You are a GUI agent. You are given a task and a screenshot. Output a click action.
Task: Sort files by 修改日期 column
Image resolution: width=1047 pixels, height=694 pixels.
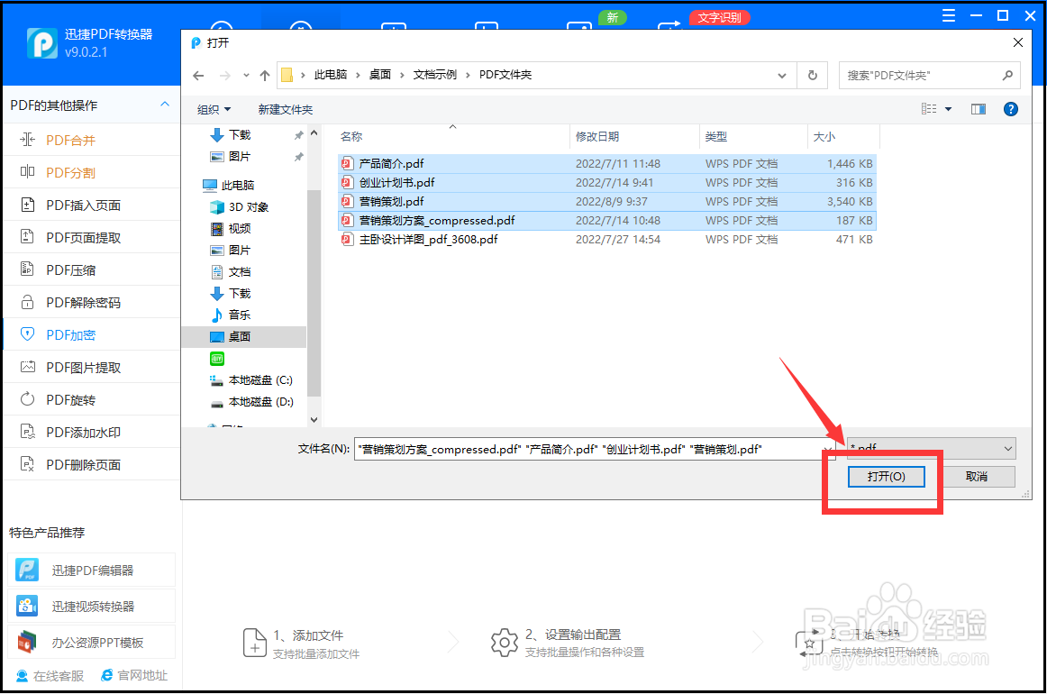click(597, 137)
